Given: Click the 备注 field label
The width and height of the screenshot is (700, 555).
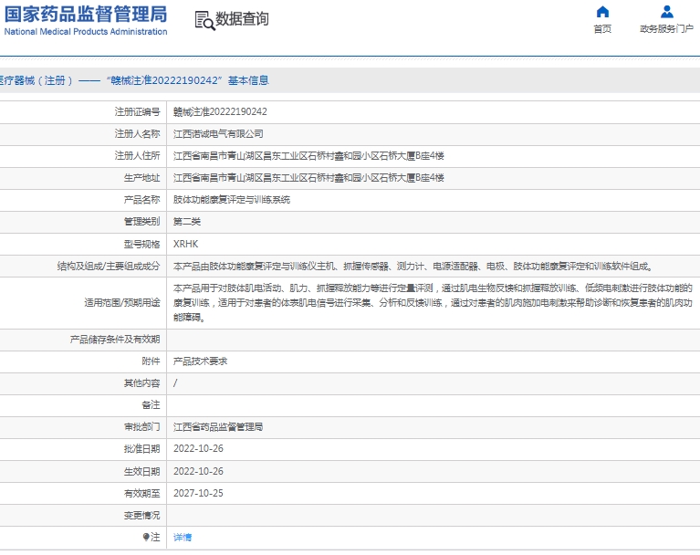Looking at the screenshot, I should [x=151, y=405].
